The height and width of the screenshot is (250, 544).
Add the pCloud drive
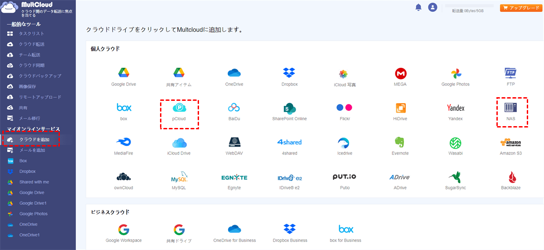click(x=179, y=112)
